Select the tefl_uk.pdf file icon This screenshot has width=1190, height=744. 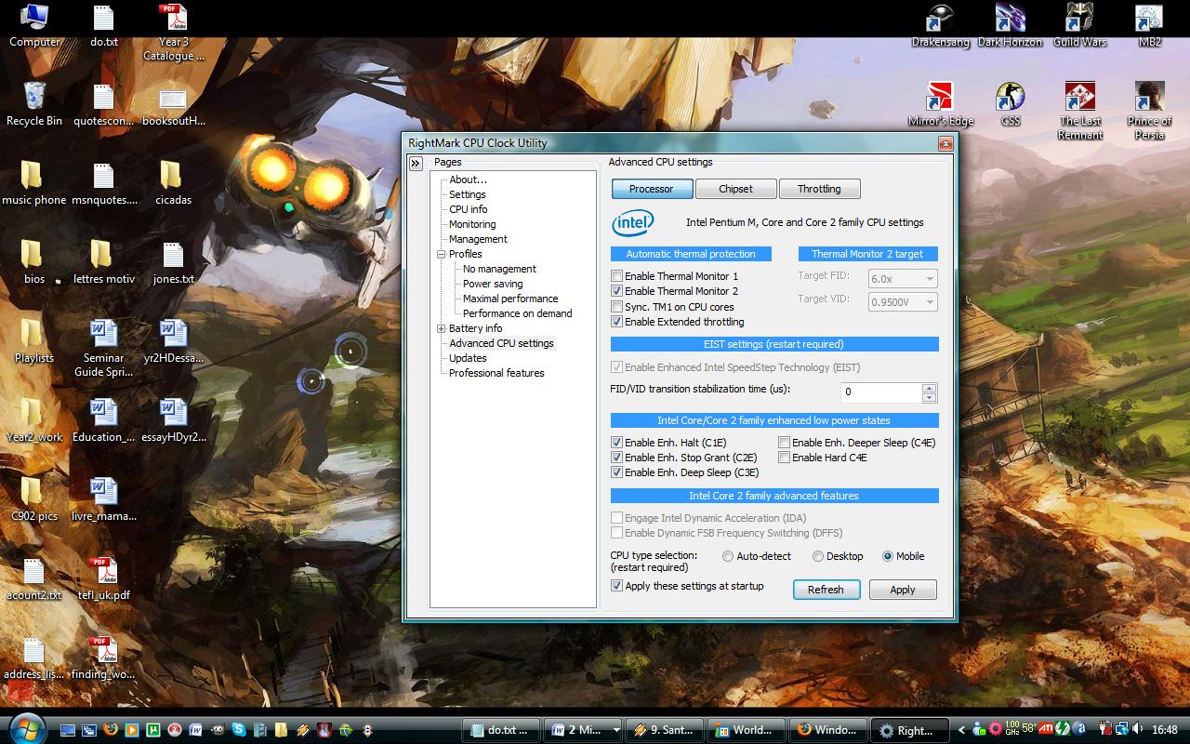pos(103,578)
